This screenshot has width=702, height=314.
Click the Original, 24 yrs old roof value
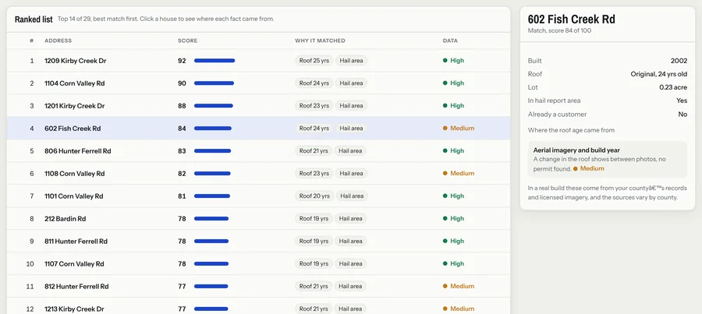659,74
